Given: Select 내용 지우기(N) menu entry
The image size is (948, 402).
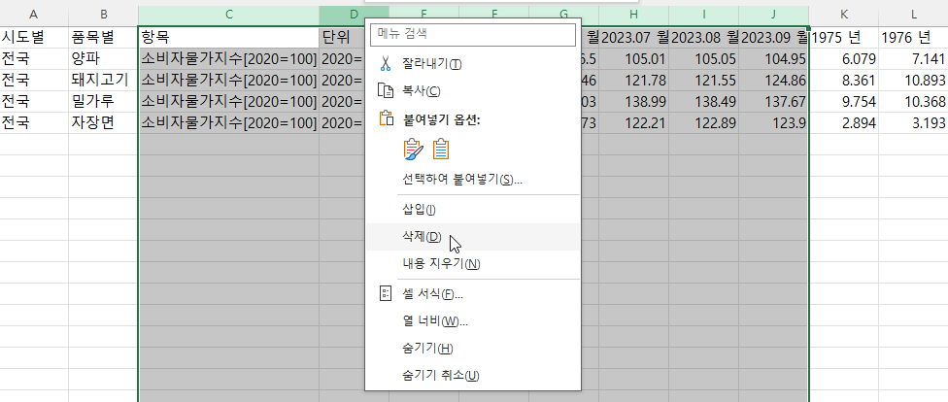Looking at the screenshot, I should [x=473, y=263].
